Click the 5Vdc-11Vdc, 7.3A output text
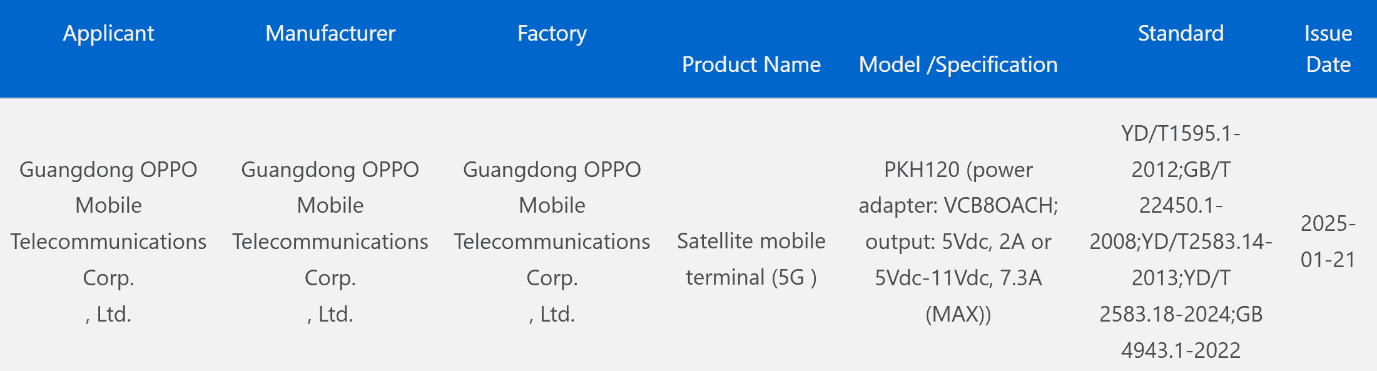Image resolution: width=1377 pixels, height=371 pixels. pyautogui.click(x=958, y=277)
